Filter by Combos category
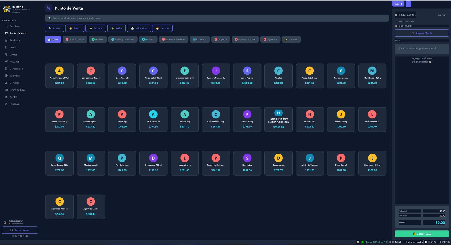Screen dimensions: 451x245 [291, 39]
